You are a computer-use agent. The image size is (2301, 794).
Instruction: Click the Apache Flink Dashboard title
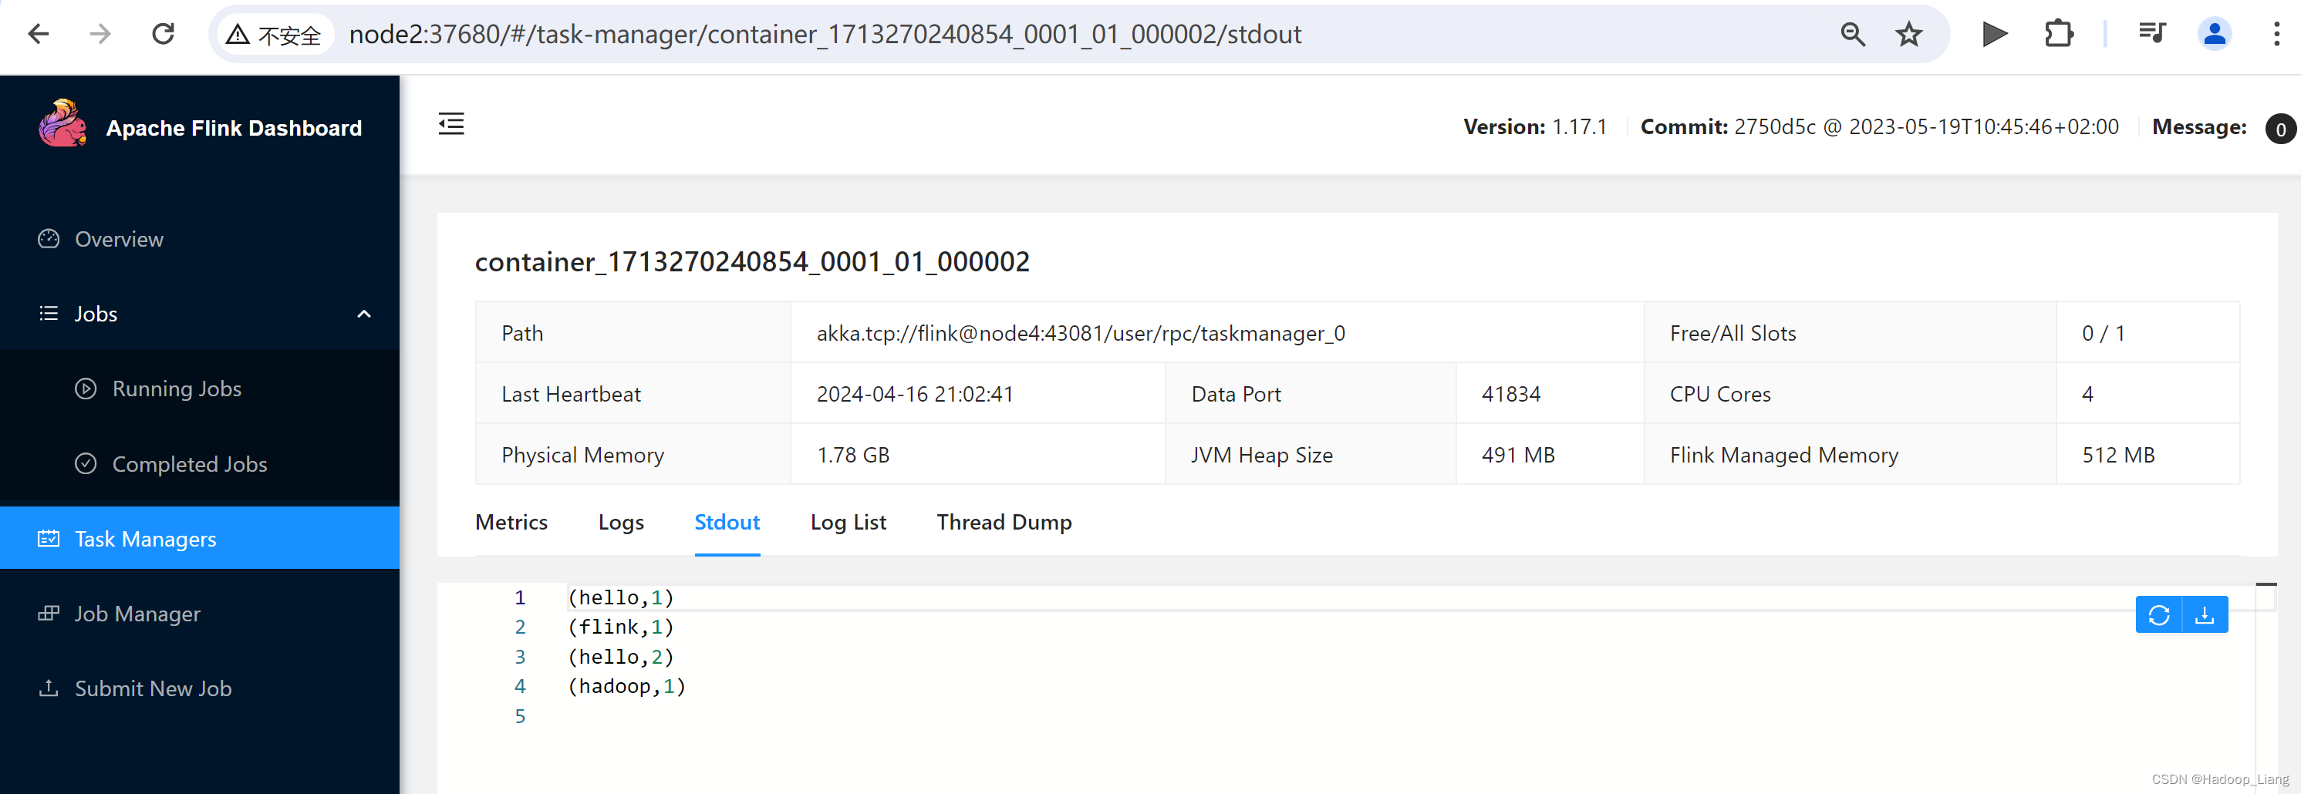pyautogui.click(x=234, y=128)
